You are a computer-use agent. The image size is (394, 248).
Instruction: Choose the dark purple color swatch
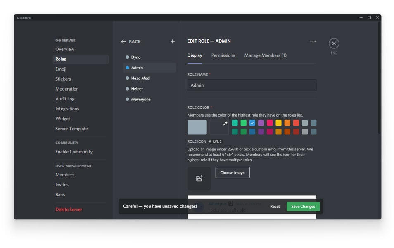coord(261,131)
